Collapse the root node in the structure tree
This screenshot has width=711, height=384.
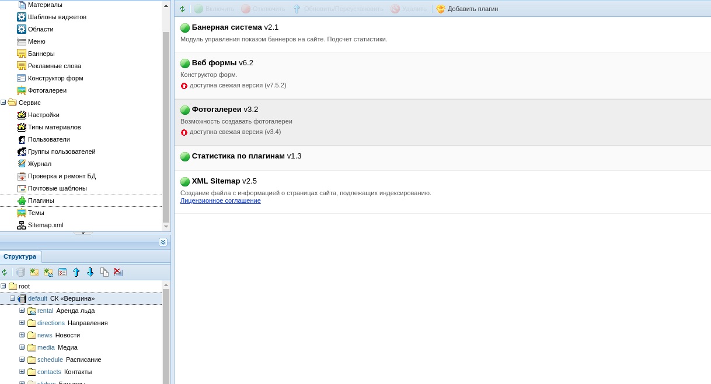[4, 286]
